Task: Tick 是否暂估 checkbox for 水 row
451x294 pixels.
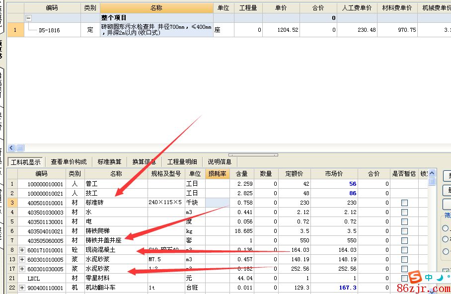Action: coord(404,212)
